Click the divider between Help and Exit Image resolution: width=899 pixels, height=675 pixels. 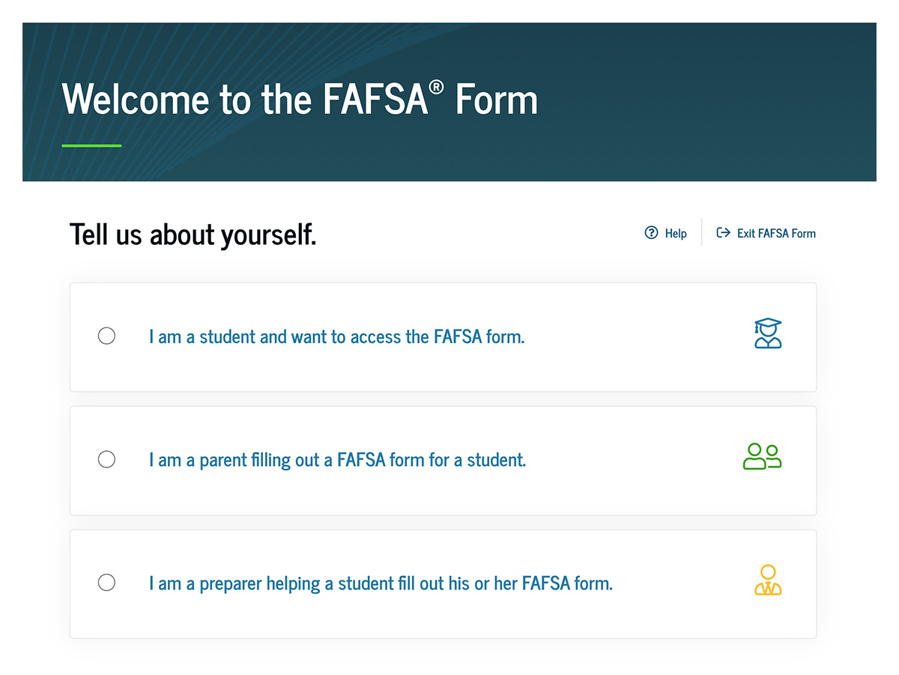click(x=701, y=232)
